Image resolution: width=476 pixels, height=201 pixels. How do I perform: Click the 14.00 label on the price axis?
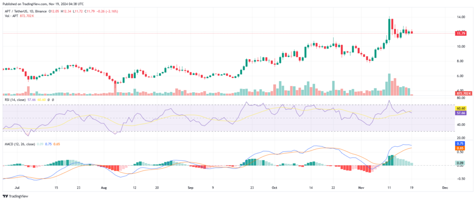pyautogui.click(x=461, y=17)
